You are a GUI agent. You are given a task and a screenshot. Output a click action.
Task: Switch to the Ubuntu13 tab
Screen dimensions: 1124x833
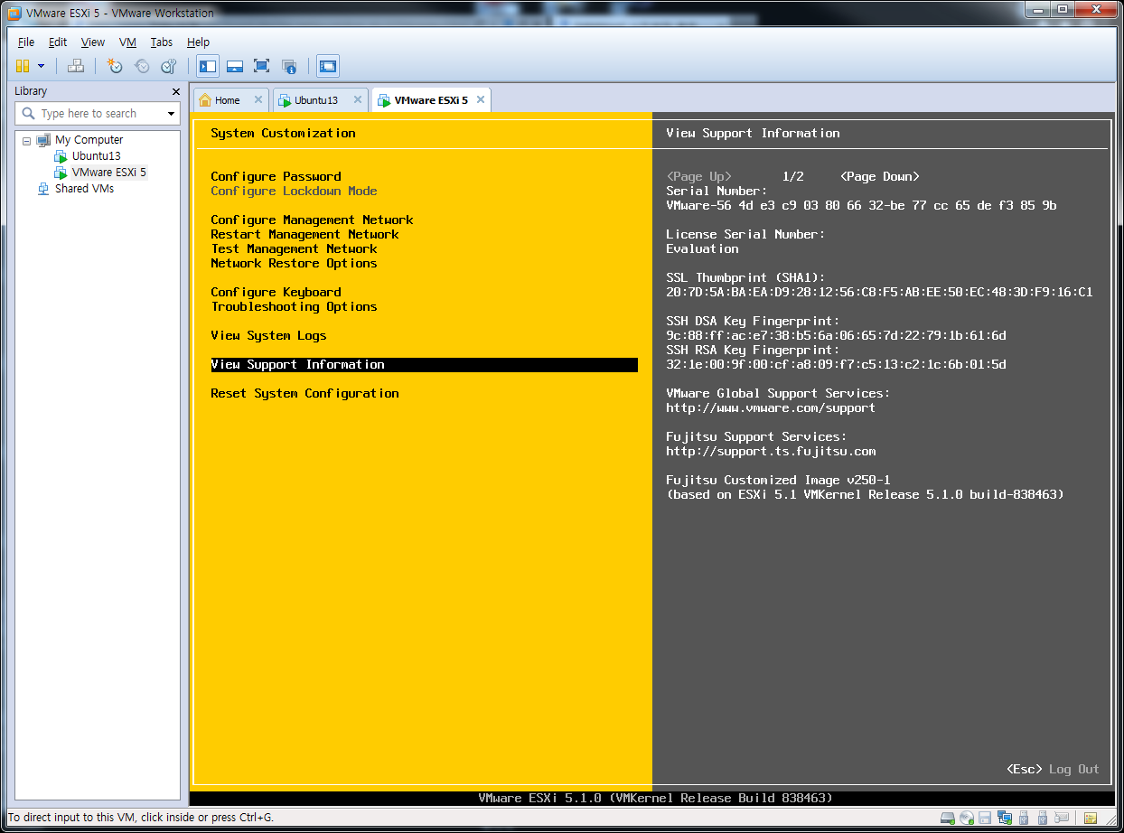click(315, 100)
